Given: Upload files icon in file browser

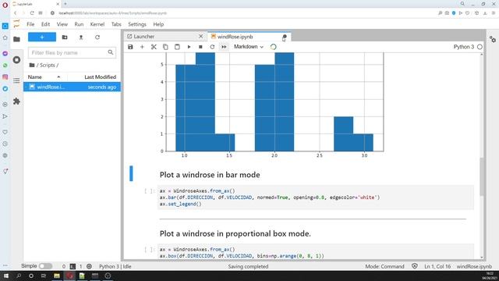Looking at the screenshot, I should pos(81,37).
